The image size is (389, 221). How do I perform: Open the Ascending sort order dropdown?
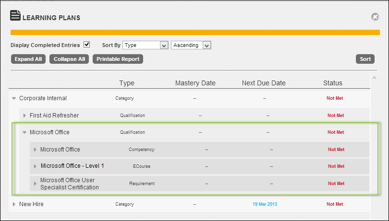click(x=191, y=45)
